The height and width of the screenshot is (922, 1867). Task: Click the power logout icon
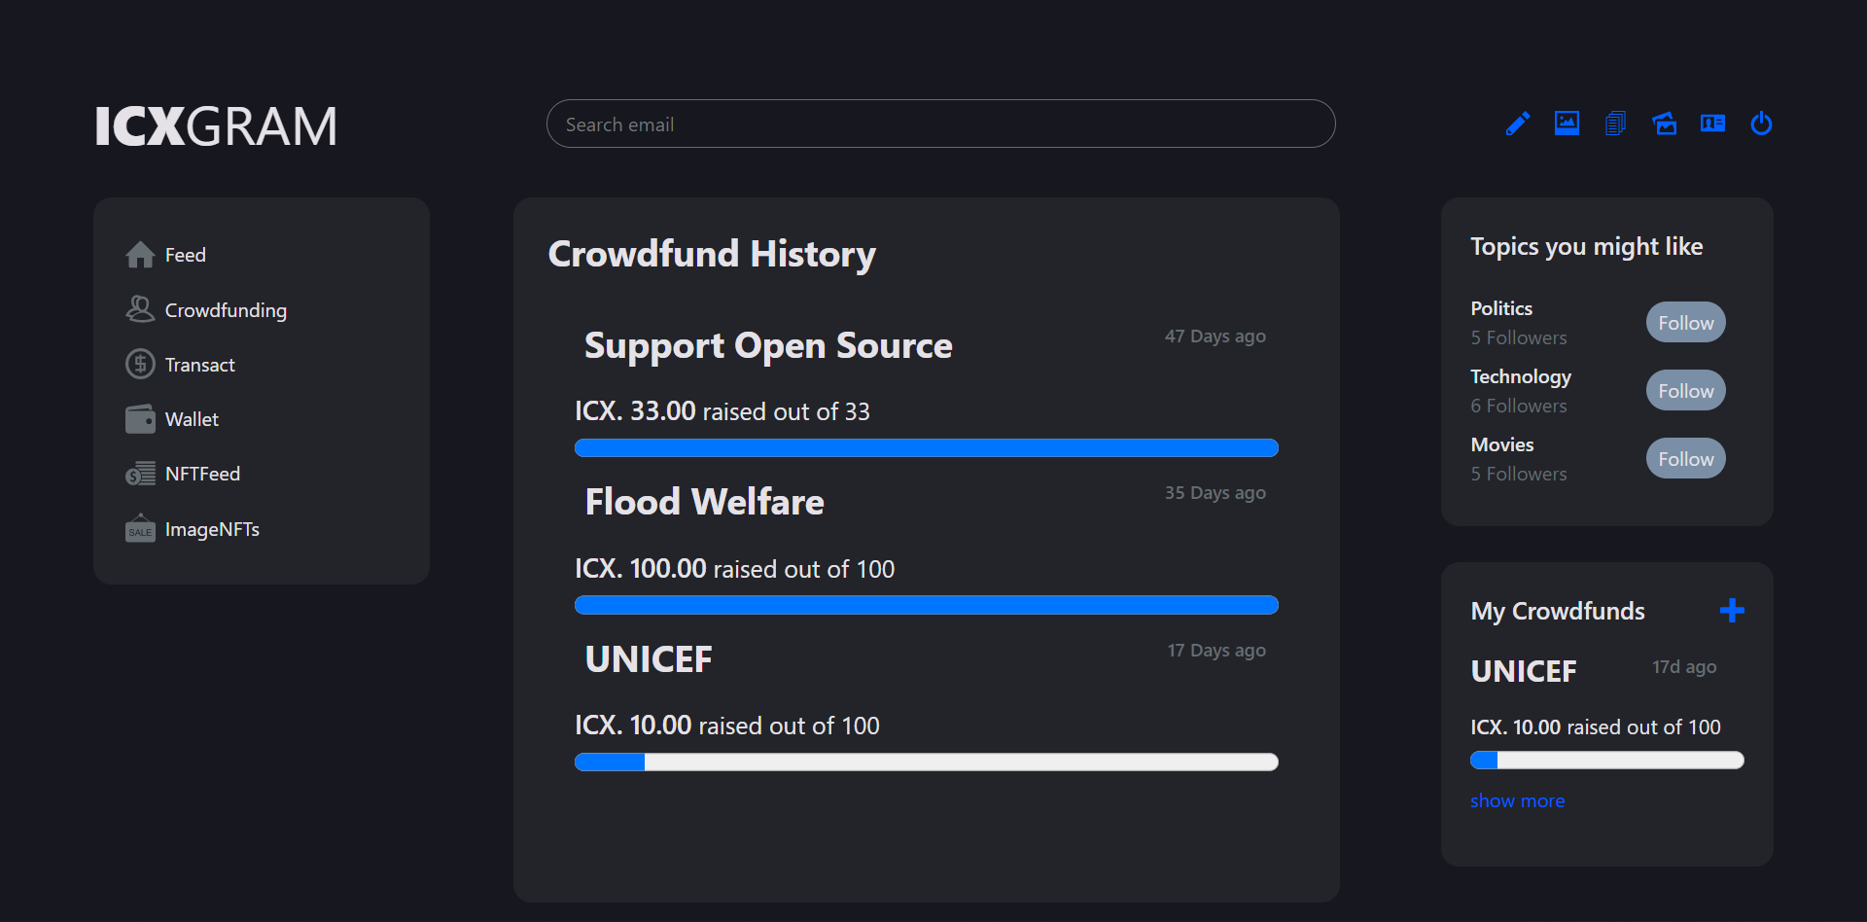[1761, 124]
